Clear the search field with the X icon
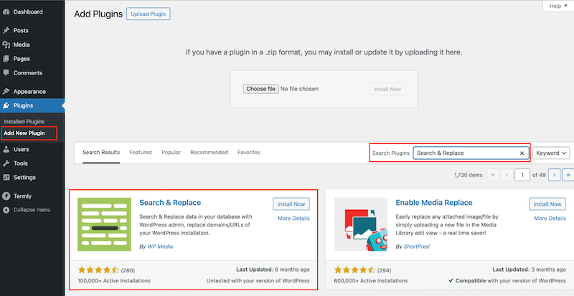The image size is (574, 296). pos(522,153)
